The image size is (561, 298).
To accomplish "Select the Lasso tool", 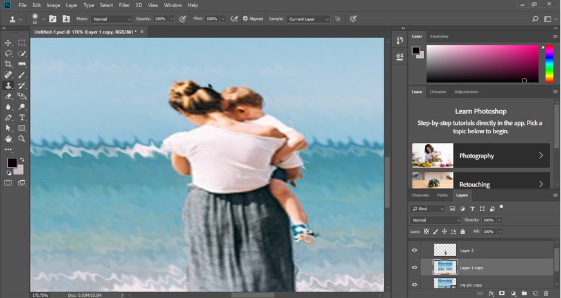I will [x=8, y=53].
